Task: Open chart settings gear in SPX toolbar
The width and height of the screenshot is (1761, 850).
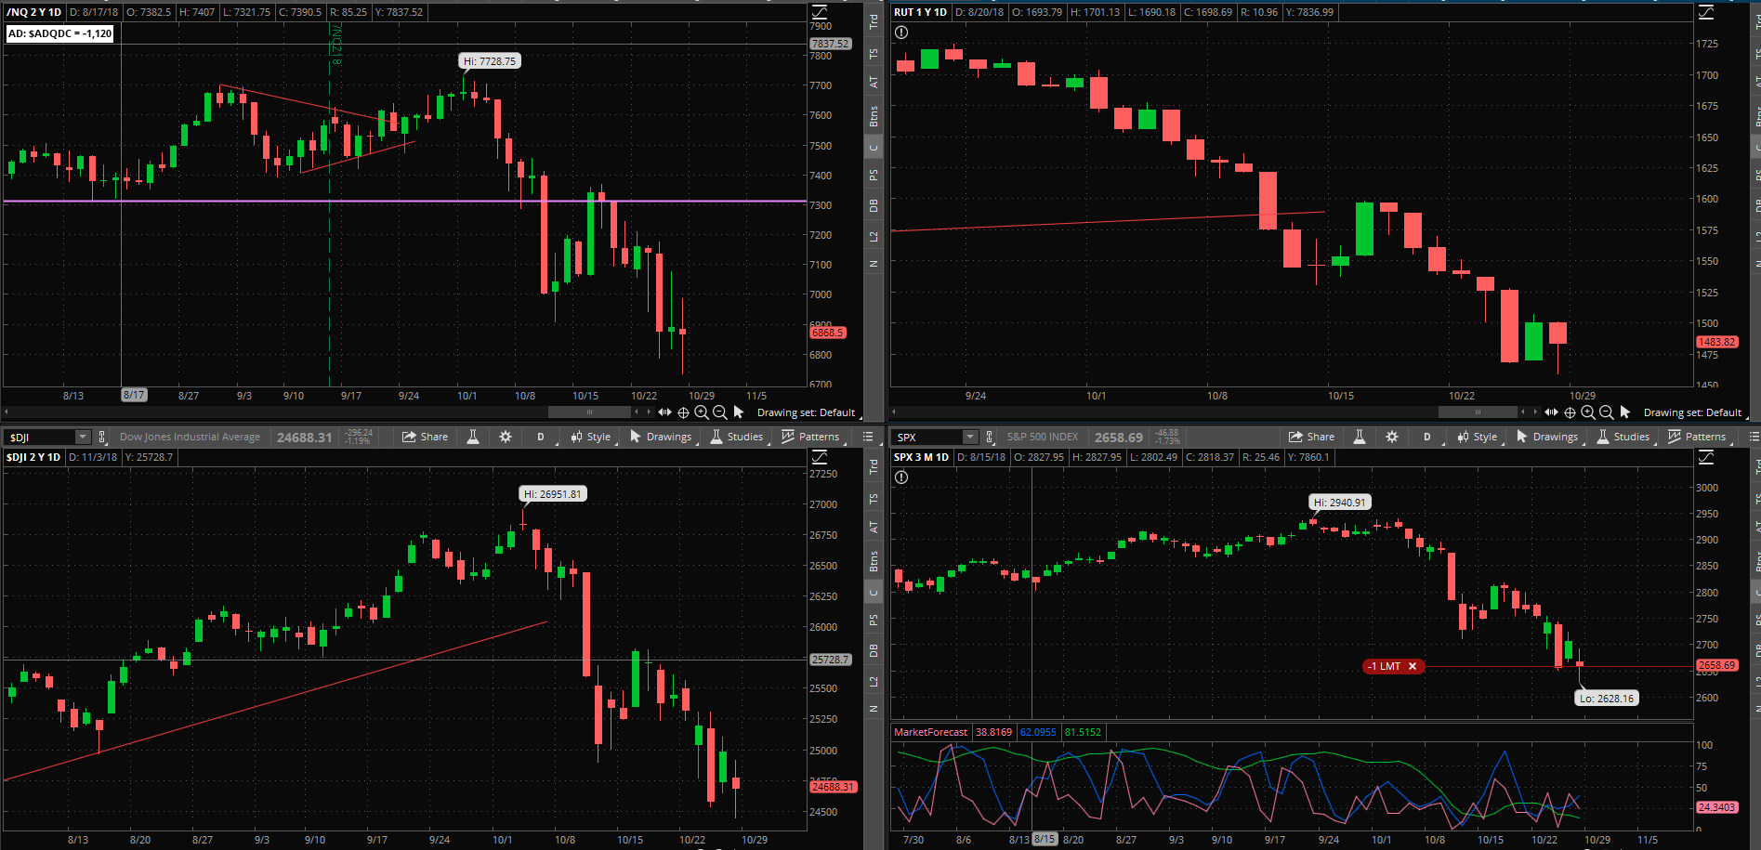Action: coord(1392,437)
